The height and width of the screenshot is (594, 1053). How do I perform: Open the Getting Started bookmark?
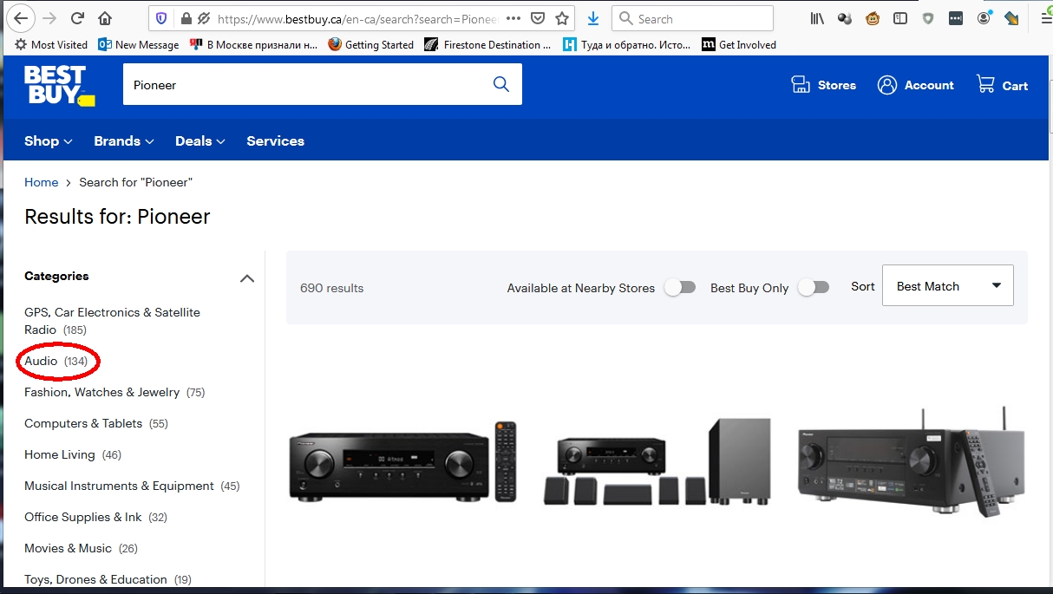point(371,44)
